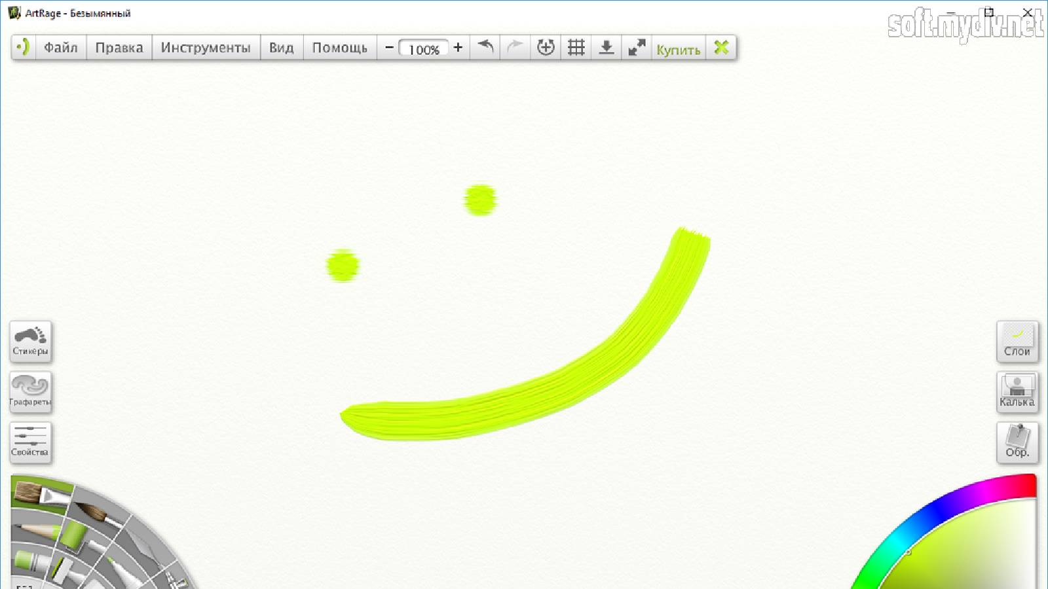Screen dimensions: 1048x589
Task: Open the Инструменты menu
Action: 206,47
